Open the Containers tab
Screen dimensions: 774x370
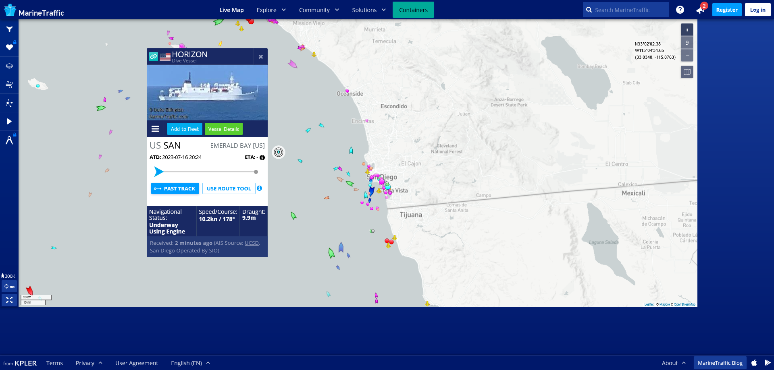[413, 10]
